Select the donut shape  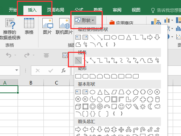93,107
